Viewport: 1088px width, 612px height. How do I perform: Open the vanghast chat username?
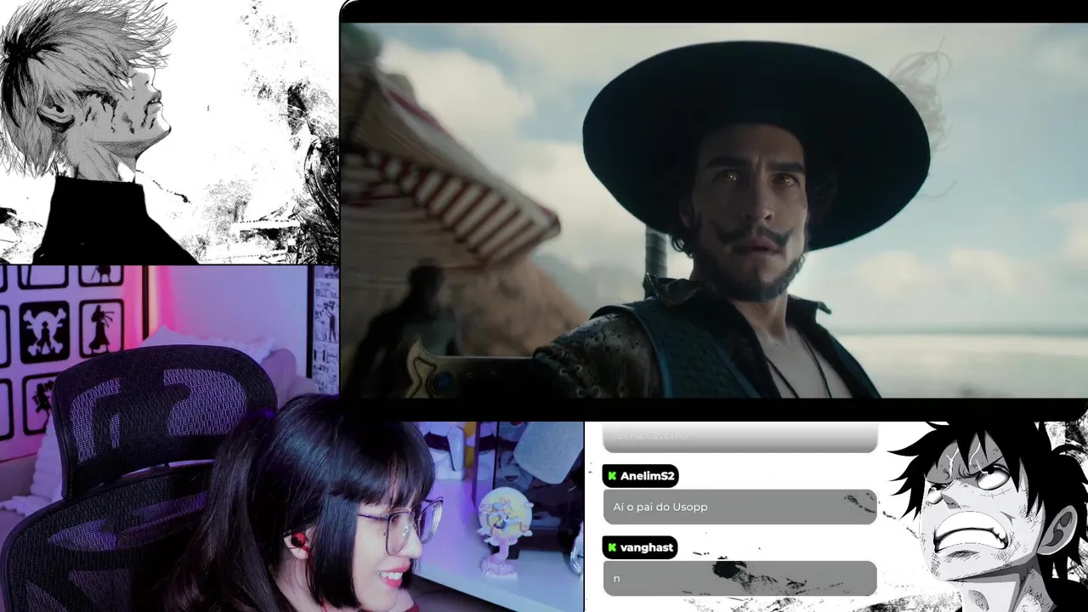(x=647, y=547)
